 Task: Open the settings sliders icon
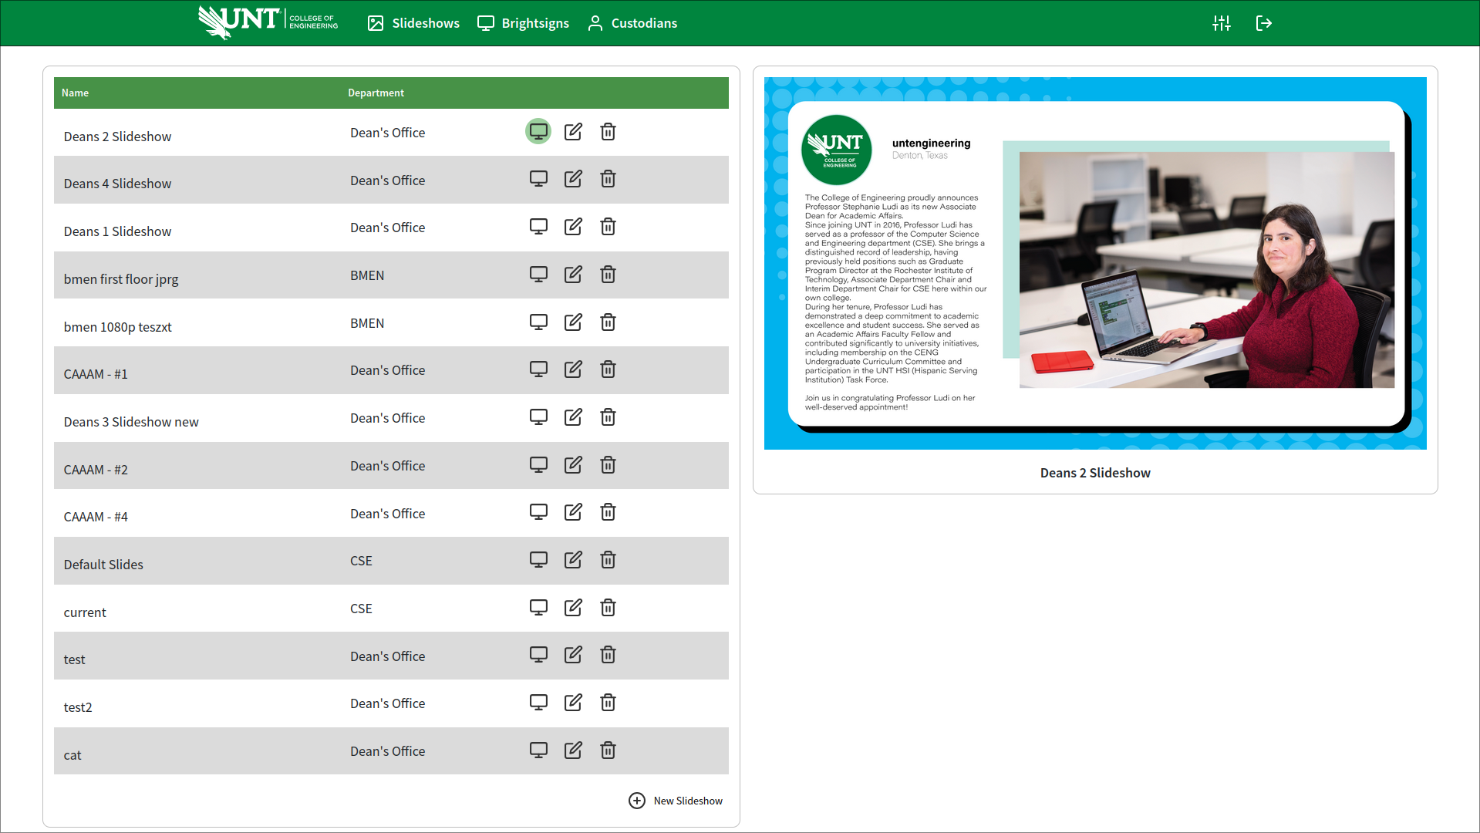[x=1222, y=23]
